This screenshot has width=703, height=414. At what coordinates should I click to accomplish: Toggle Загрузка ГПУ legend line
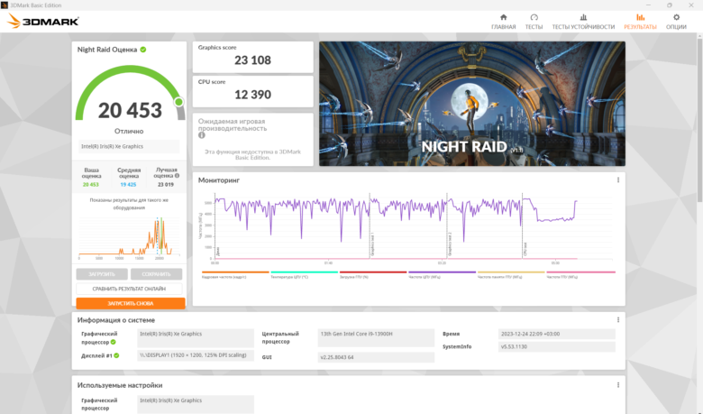[373, 272]
